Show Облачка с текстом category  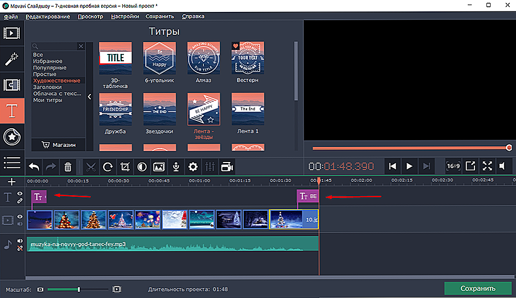click(x=57, y=93)
